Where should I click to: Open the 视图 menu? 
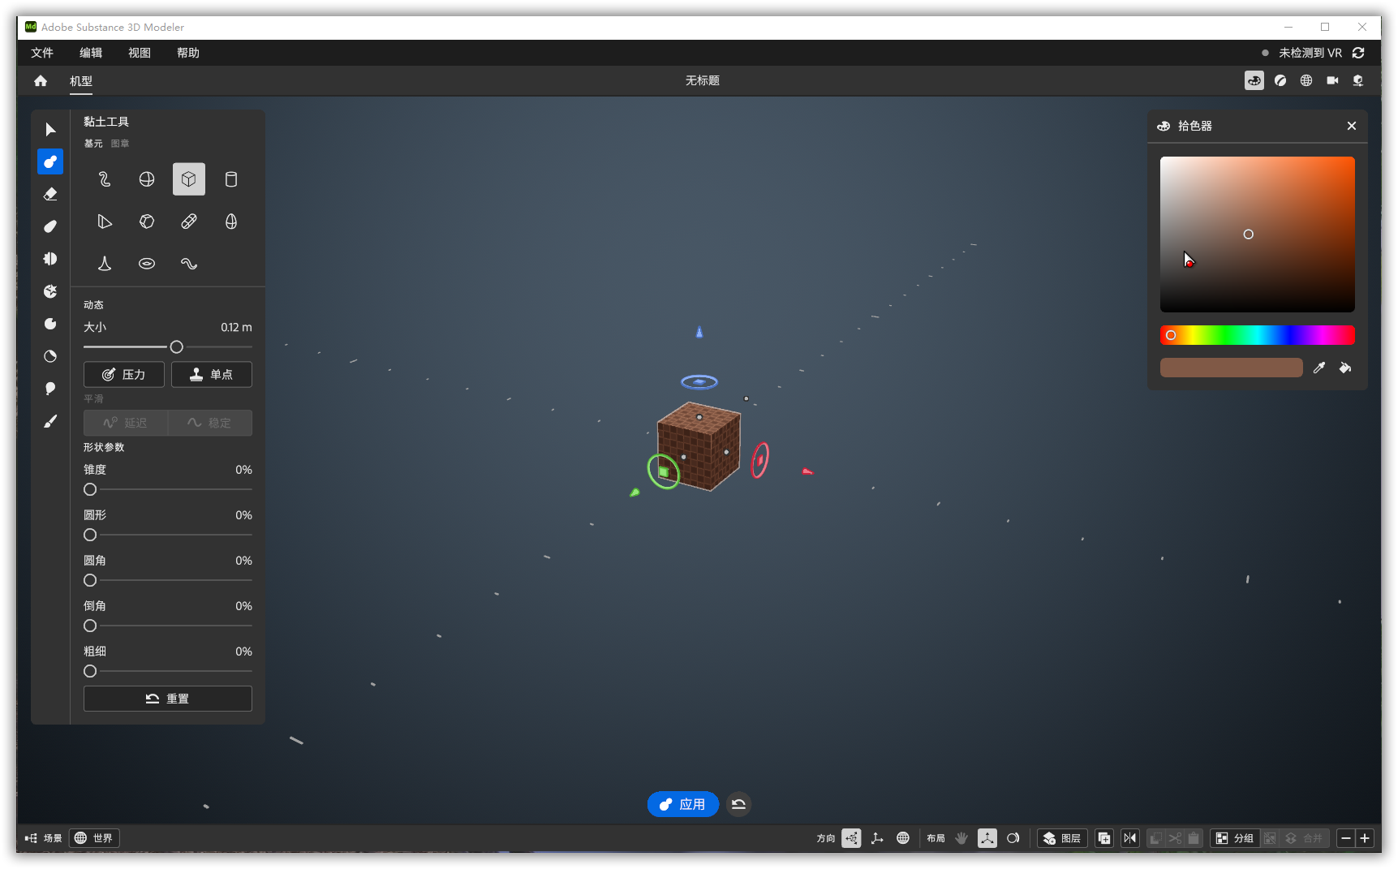[x=140, y=53]
